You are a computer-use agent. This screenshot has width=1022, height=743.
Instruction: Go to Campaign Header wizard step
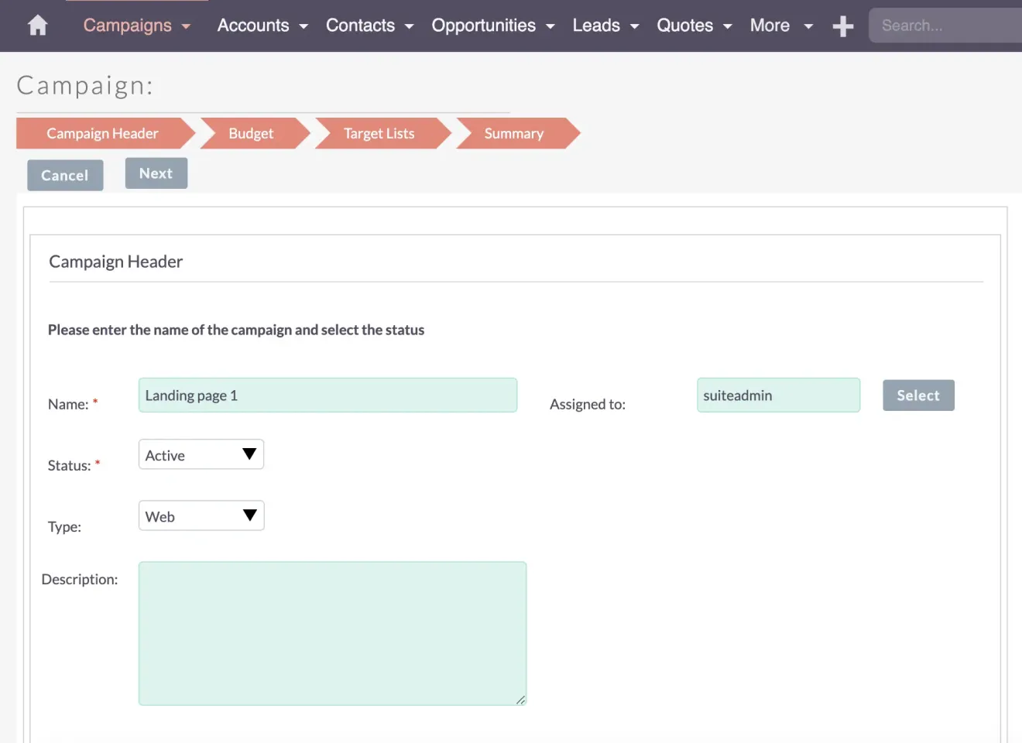click(102, 133)
